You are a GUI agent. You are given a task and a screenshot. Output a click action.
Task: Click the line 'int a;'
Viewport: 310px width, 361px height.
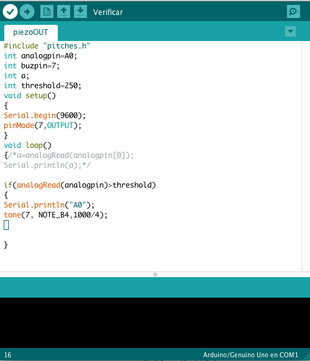[x=16, y=76]
